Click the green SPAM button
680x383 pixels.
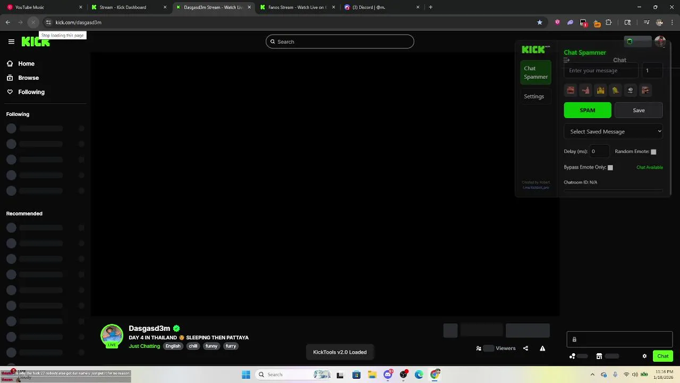[x=588, y=110]
